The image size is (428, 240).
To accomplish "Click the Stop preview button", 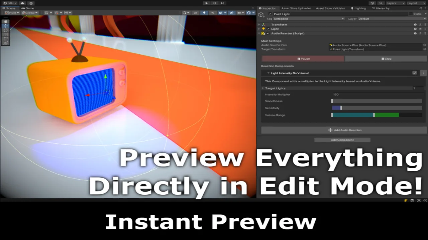I will click(386, 59).
